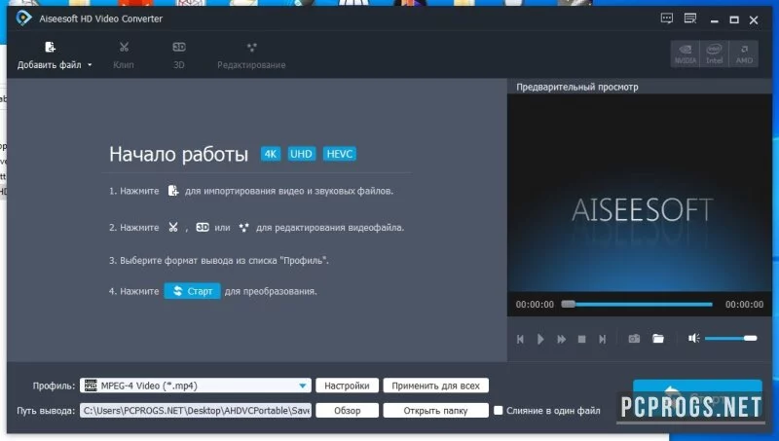The width and height of the screenshot is (779, 441).
Task: Click the Добавить файл add-file icon
Action: point(50,47)
